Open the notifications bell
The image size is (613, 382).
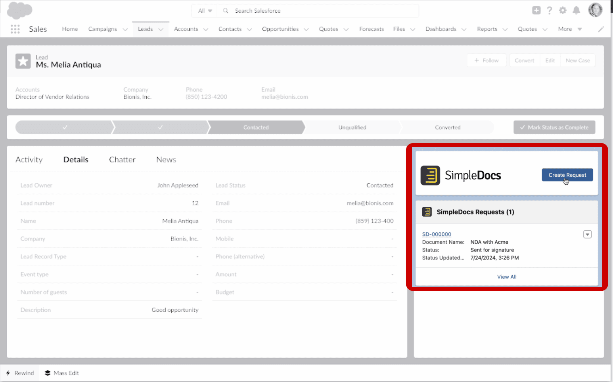577,10
